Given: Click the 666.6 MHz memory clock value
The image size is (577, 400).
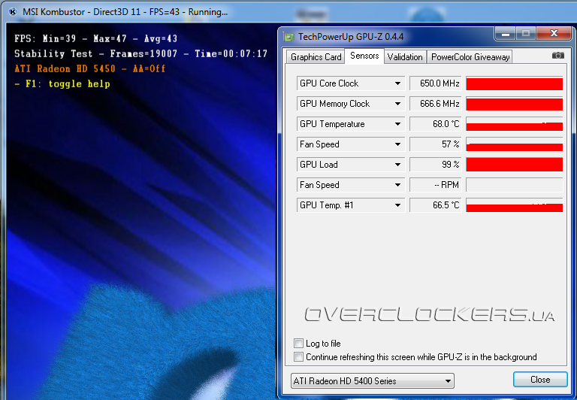Looking at the screenshot, I should [x=435, y=104].
